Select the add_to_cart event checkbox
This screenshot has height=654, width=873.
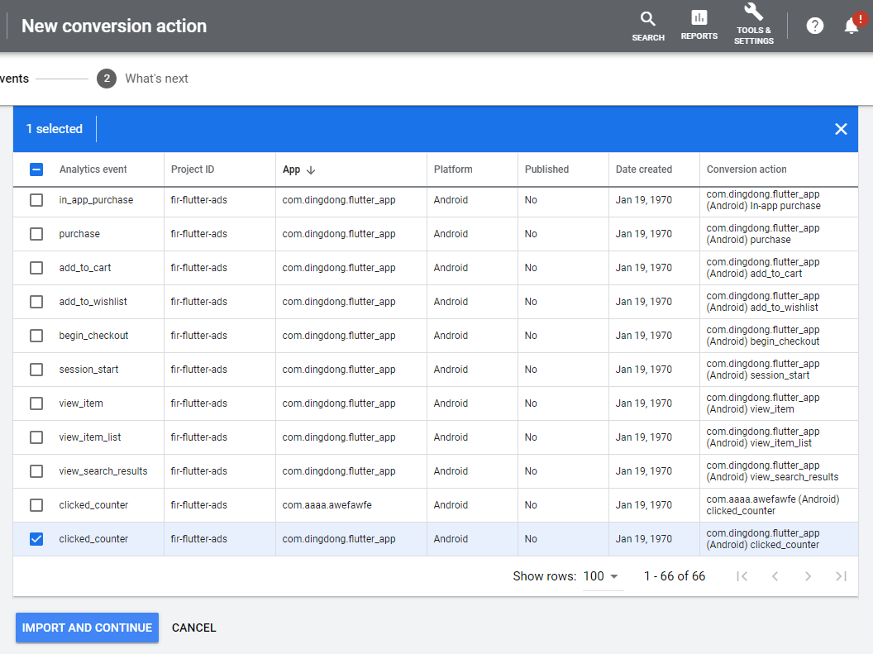(x=36, y=268)
